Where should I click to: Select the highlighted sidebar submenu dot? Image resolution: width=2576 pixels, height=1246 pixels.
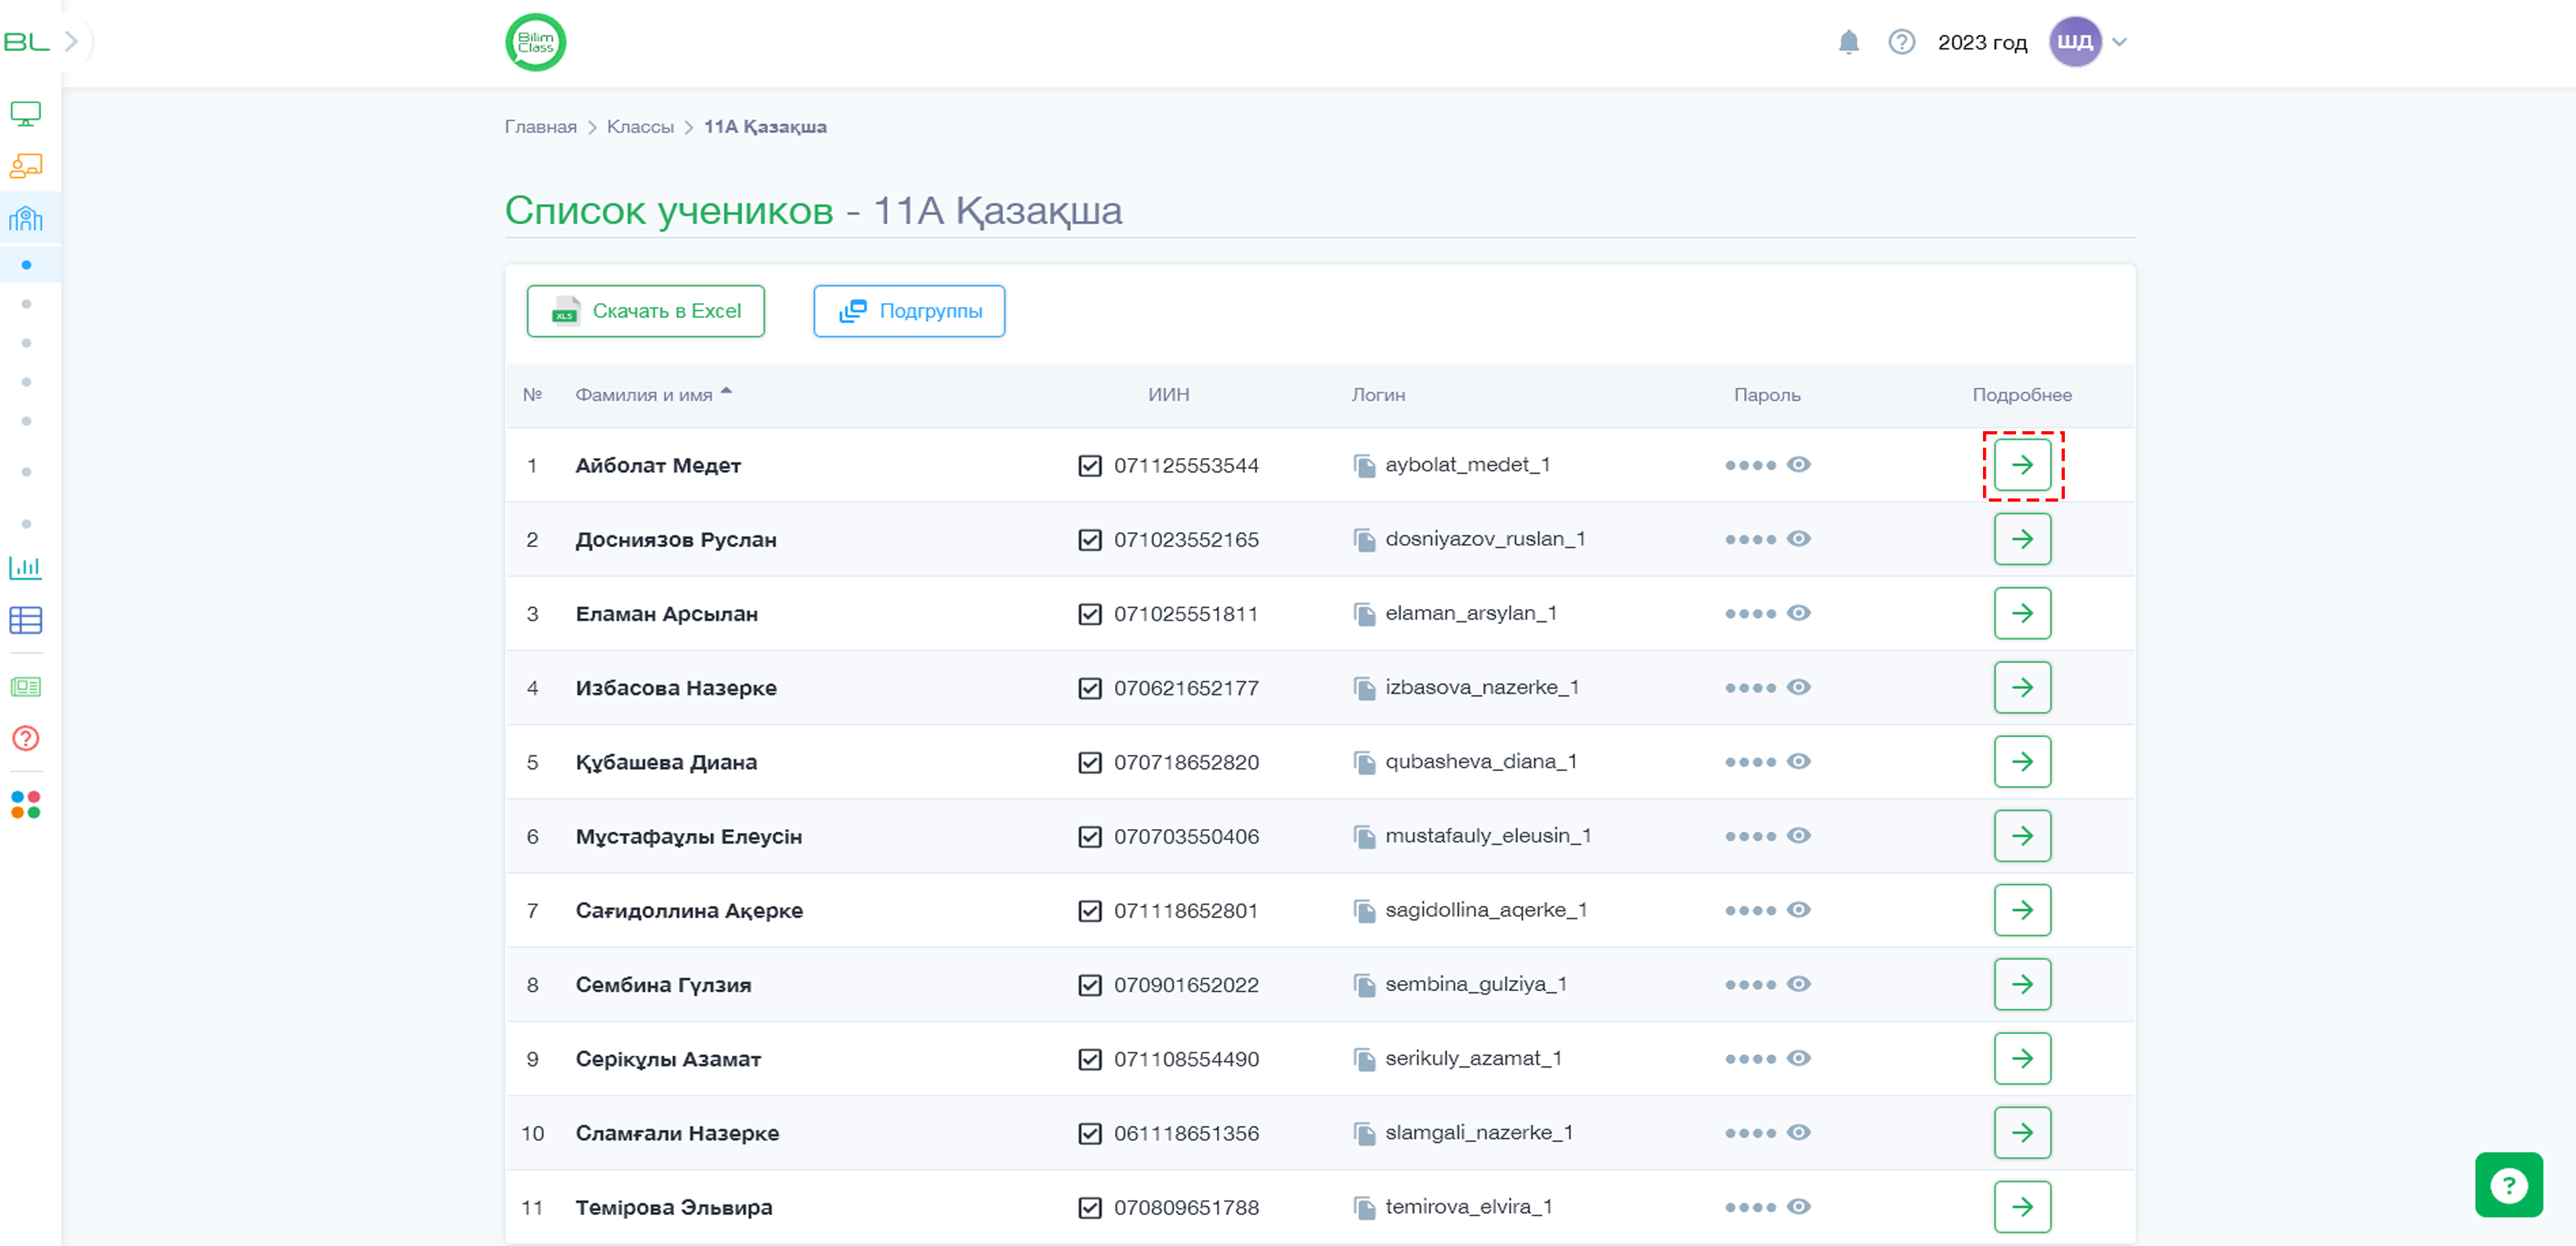pyautogui.click(x=26, y=265)
